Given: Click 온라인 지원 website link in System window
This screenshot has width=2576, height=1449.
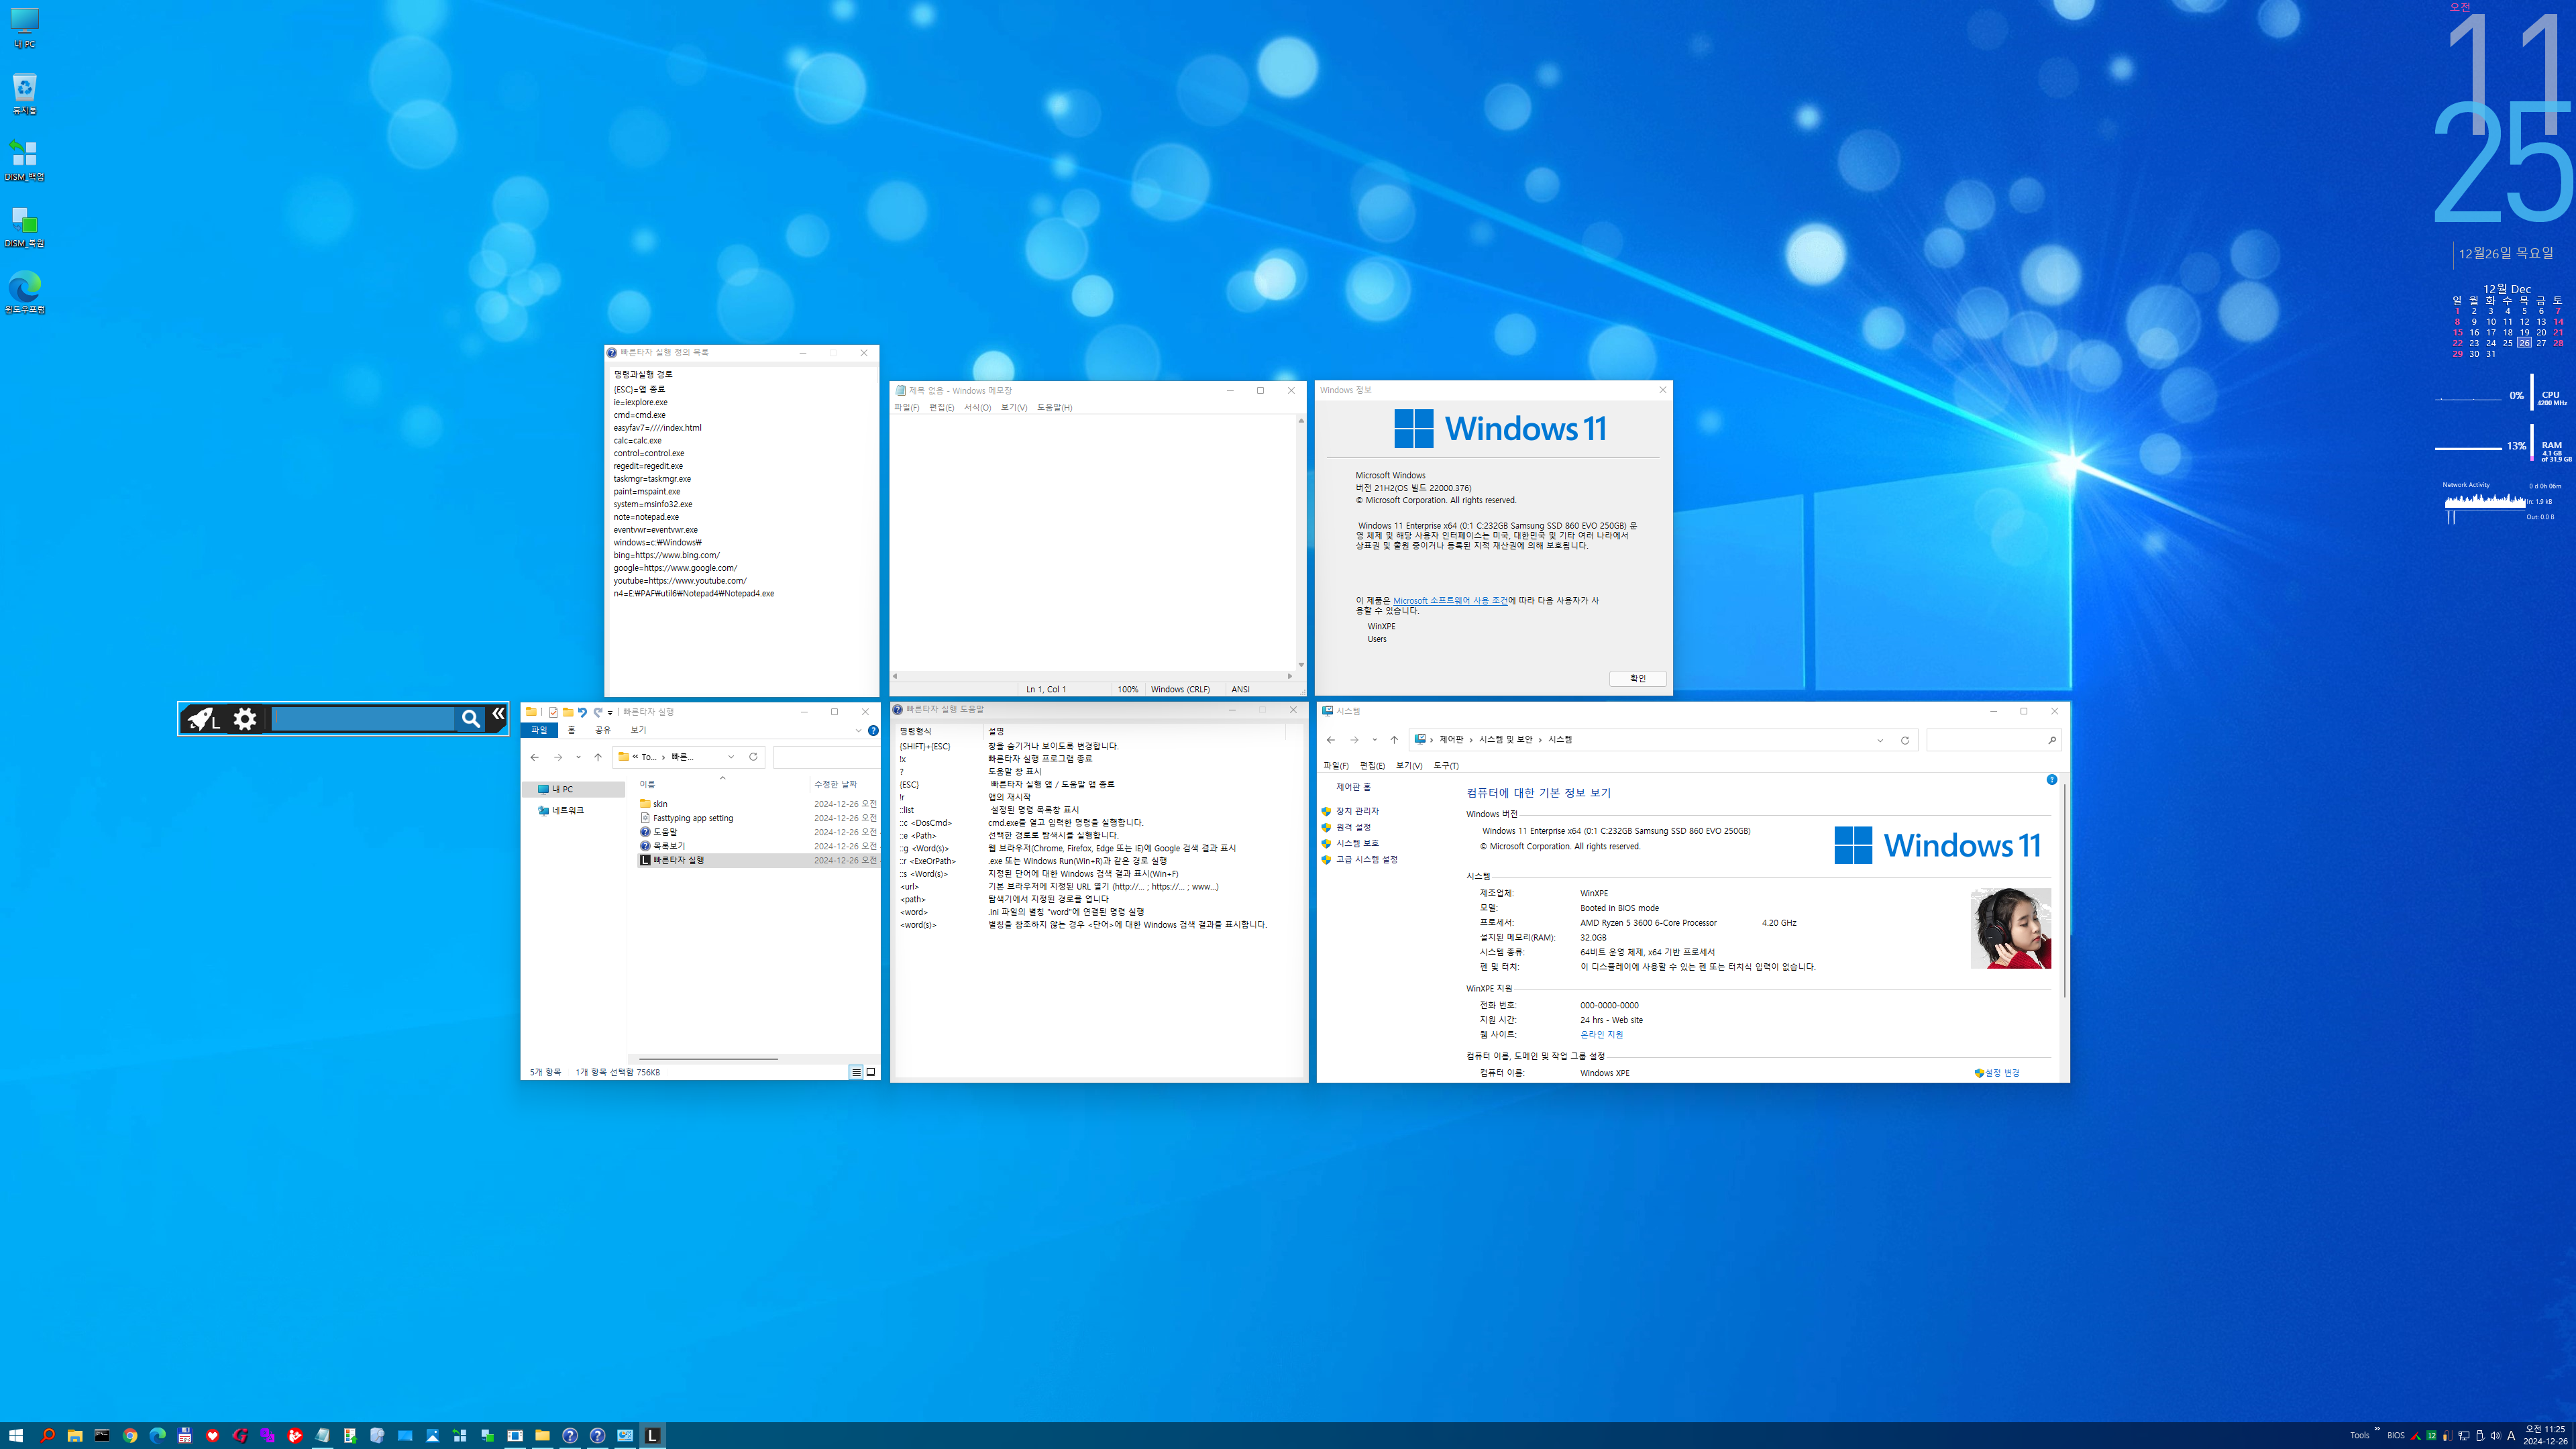Looking at the screenshot, I should tap(1601, 1034).
